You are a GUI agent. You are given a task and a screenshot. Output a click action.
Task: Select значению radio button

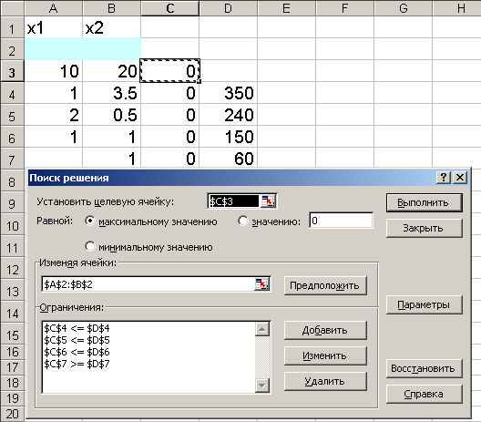click(x=243, y=221)
